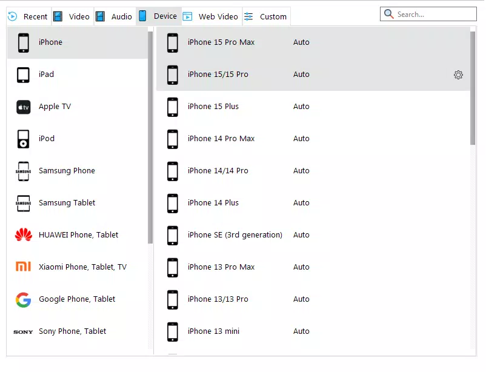Click the device category list scrollbar
Image resolution: width=486 pixels, height=372 pixels.
tap(150, 138)
